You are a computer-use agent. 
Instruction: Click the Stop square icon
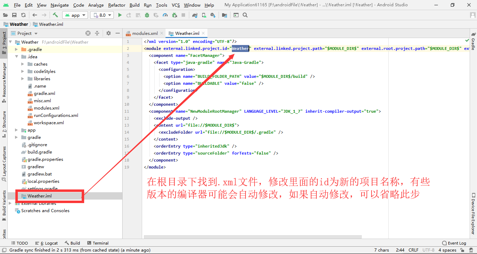[183, 15]
